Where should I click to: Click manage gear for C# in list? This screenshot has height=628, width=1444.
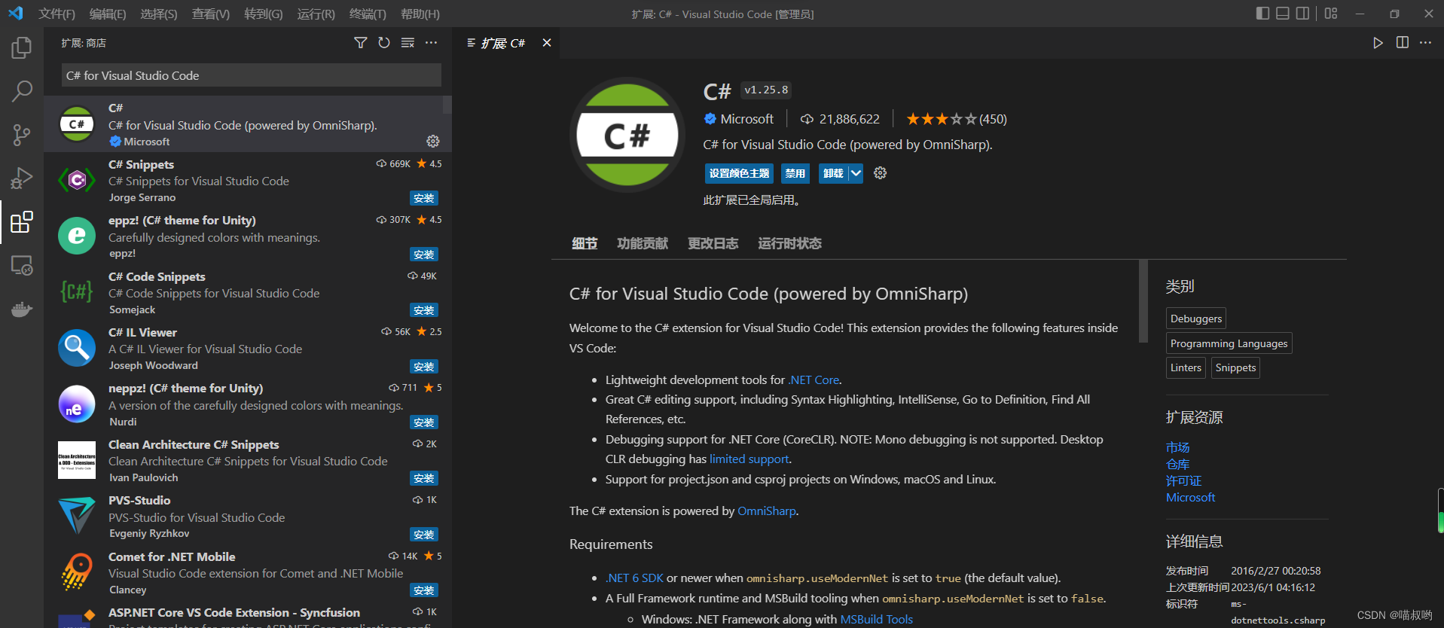[x=433, y=141]
